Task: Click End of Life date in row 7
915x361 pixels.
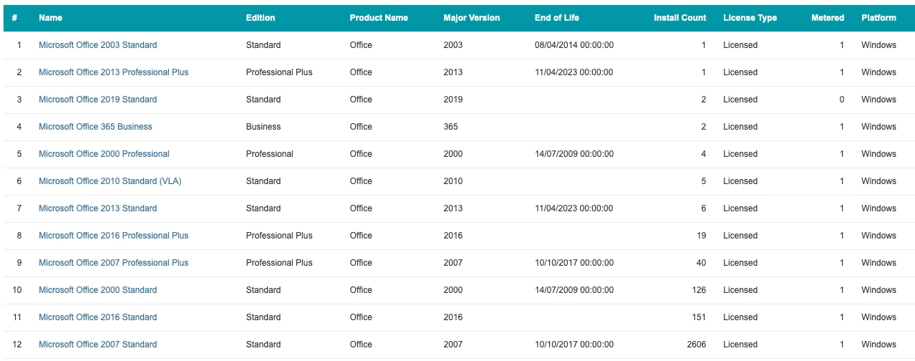Action: [573, 208]
